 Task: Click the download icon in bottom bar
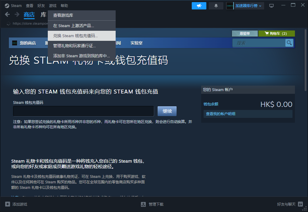143,204
